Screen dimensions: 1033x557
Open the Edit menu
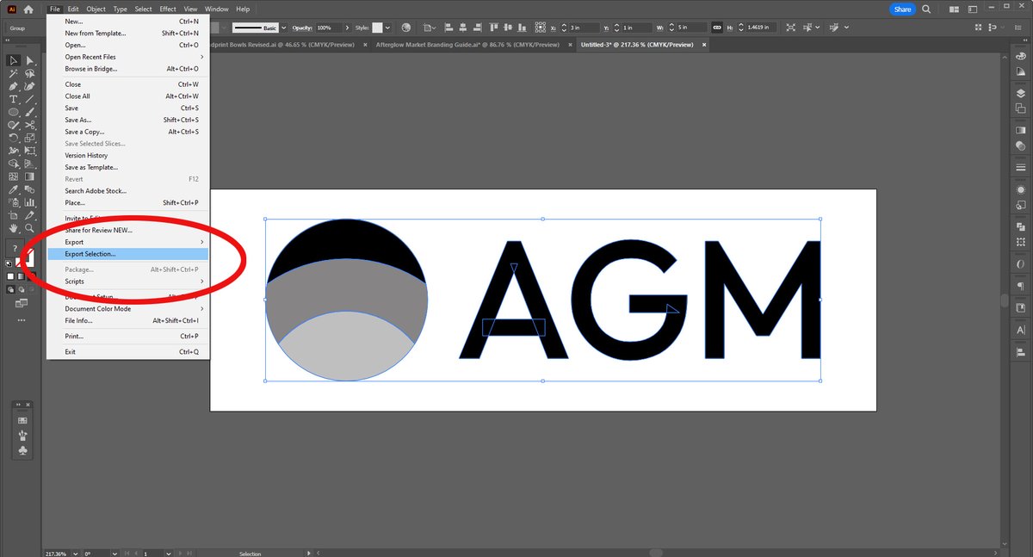(73, 9)
